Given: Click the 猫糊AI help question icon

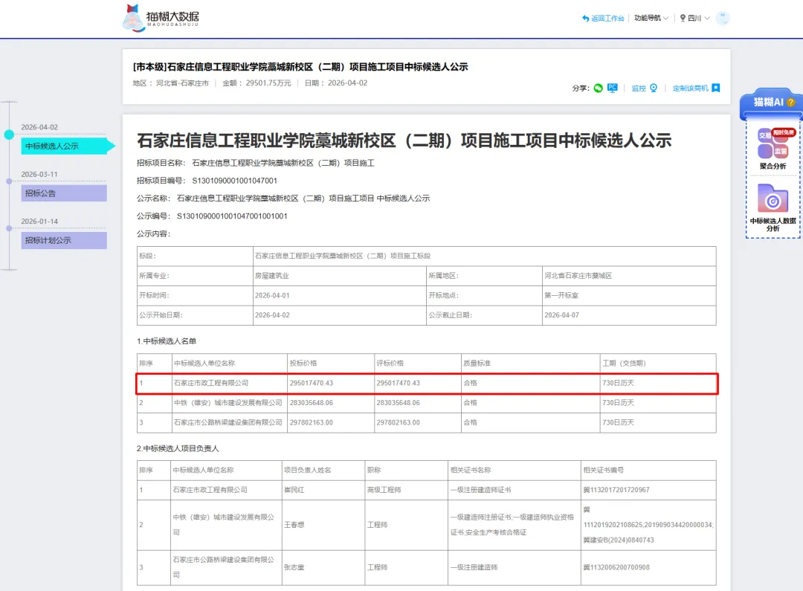Looking at the screenshot, I should click(790, 103).
